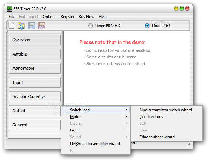
Task: Click the Output sidebar button
Action: point(35,111)
